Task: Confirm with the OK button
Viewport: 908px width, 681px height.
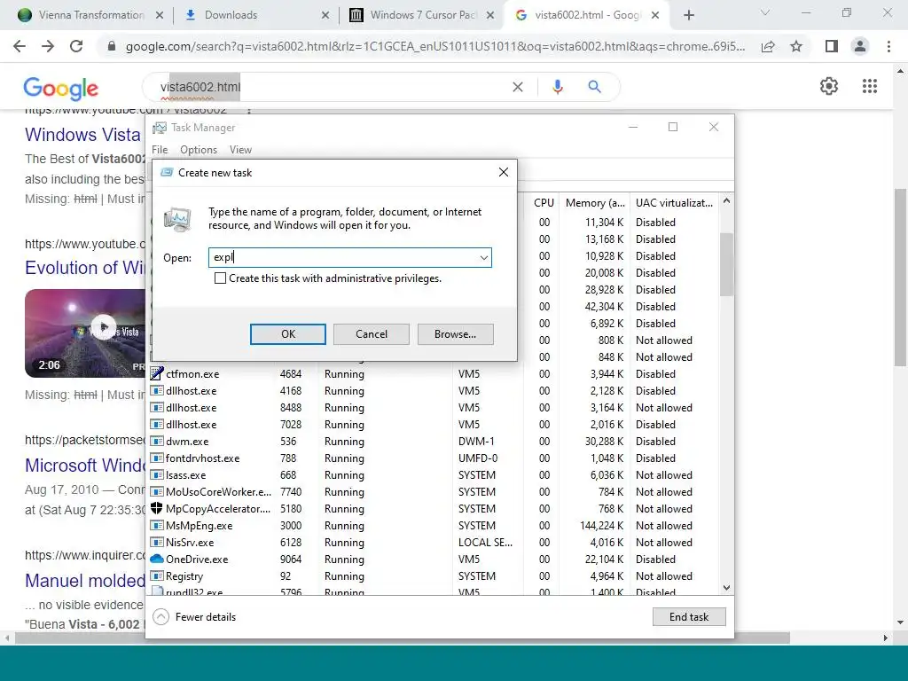Action: [x=288, y=334]
